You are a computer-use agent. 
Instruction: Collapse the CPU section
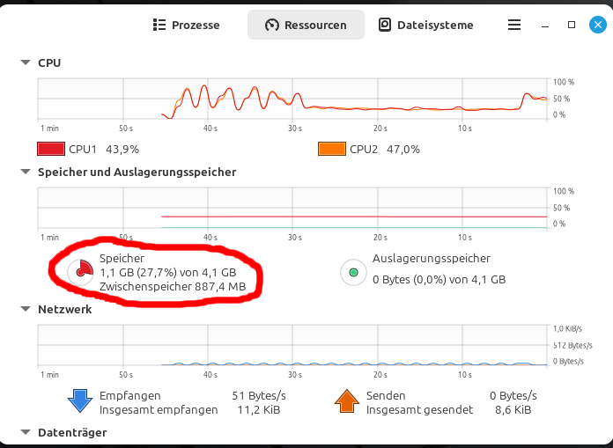[26, 62]
